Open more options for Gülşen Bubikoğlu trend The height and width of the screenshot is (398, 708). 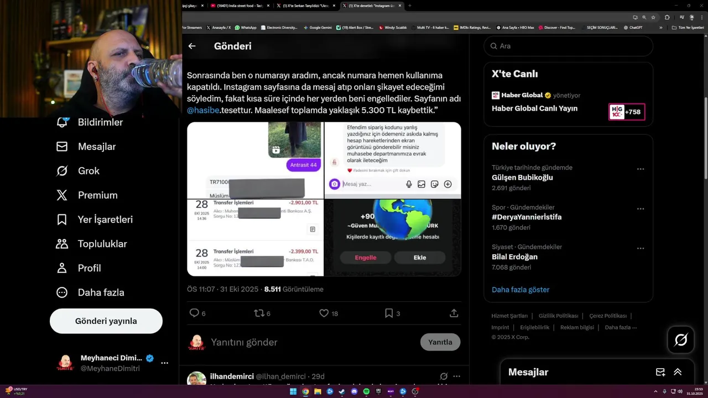[641, 169]
